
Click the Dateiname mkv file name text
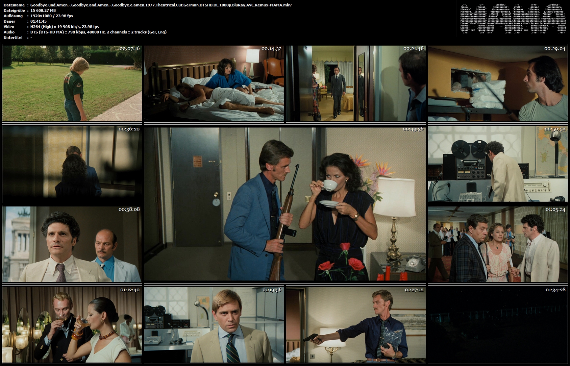161,5
